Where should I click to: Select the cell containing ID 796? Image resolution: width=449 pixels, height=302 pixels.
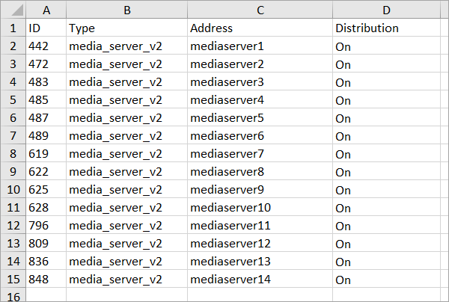[46, 226]
